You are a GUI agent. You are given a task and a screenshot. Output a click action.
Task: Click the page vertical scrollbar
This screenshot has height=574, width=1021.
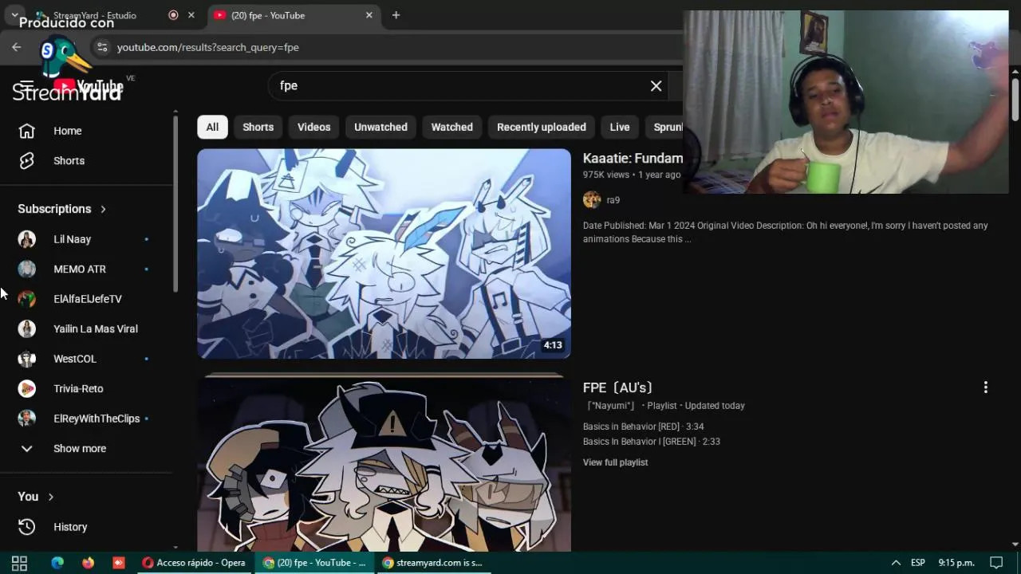[x=1015, y=100]
